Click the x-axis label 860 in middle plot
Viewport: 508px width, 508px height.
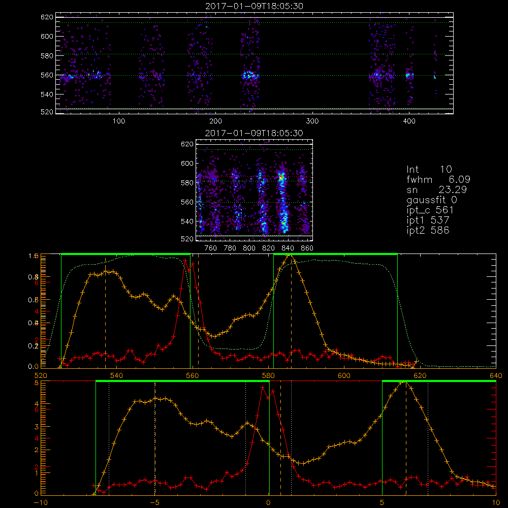(307, 248)
